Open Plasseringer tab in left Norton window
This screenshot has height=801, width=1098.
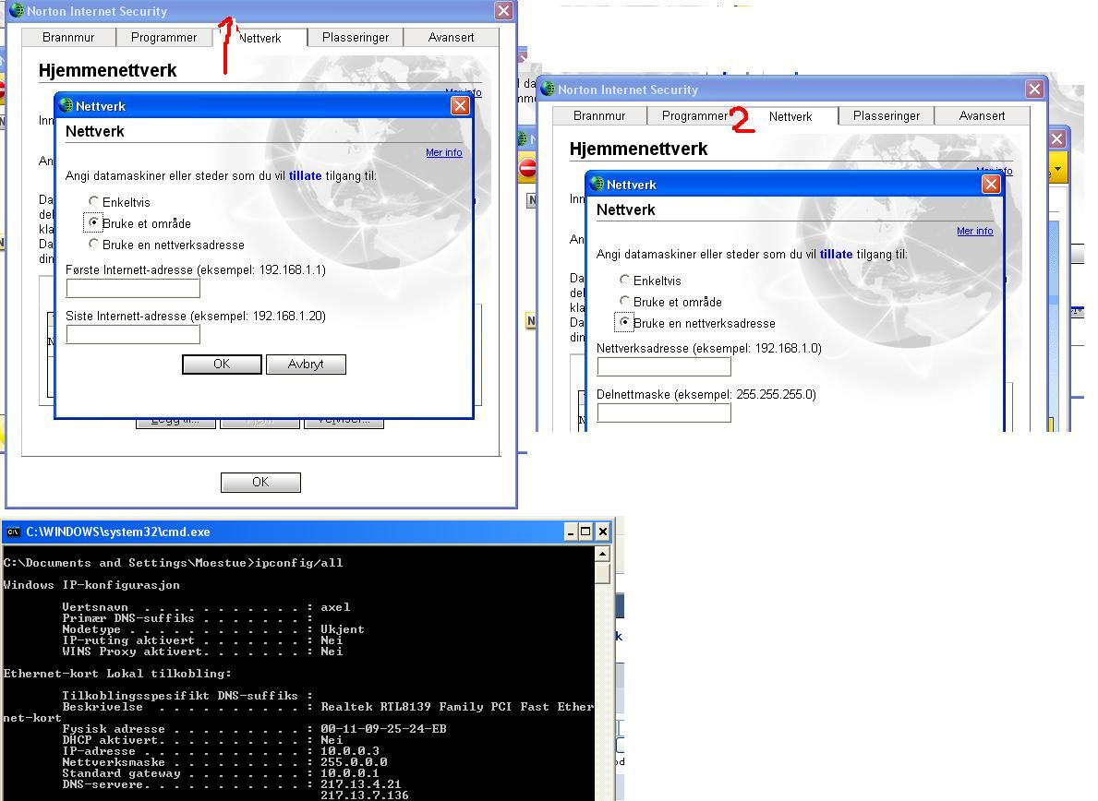click(355, 37)
